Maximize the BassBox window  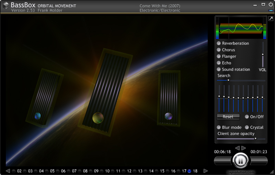click(263, 4)
